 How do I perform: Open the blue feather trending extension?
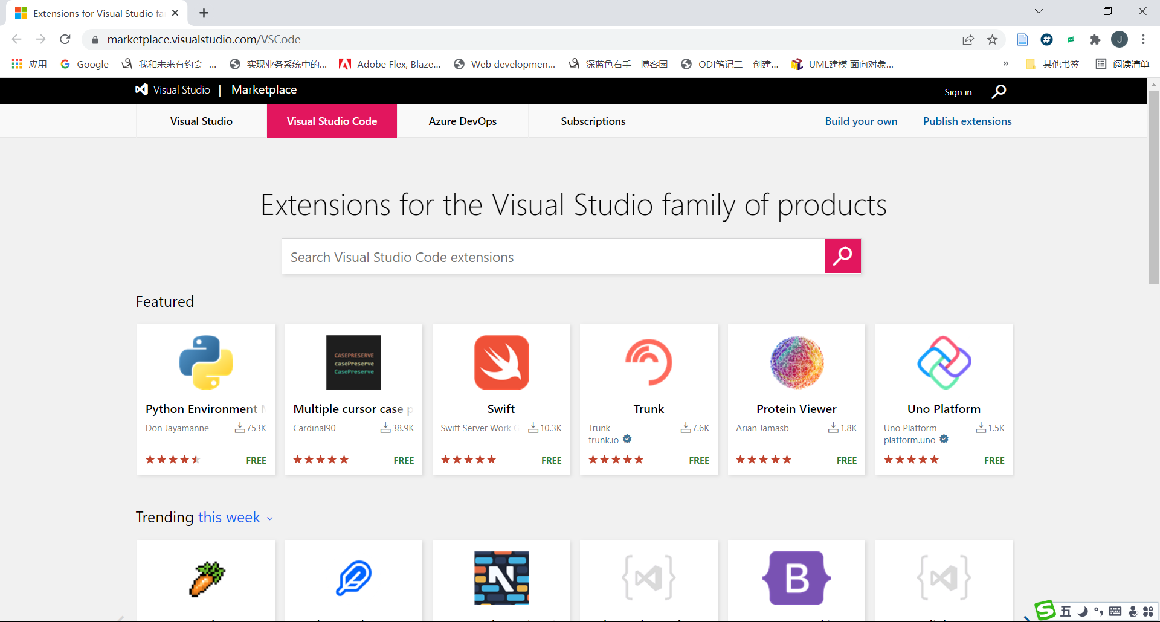tap(353, 578)
